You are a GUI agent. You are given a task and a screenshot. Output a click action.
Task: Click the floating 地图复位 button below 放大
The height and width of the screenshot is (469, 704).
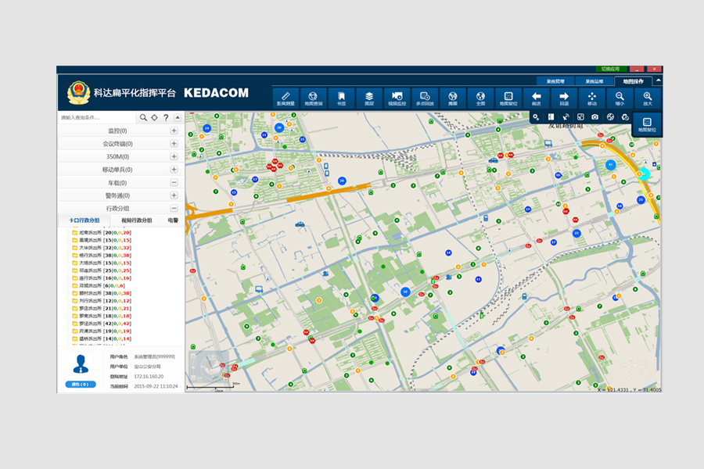[x=647, y=124]
